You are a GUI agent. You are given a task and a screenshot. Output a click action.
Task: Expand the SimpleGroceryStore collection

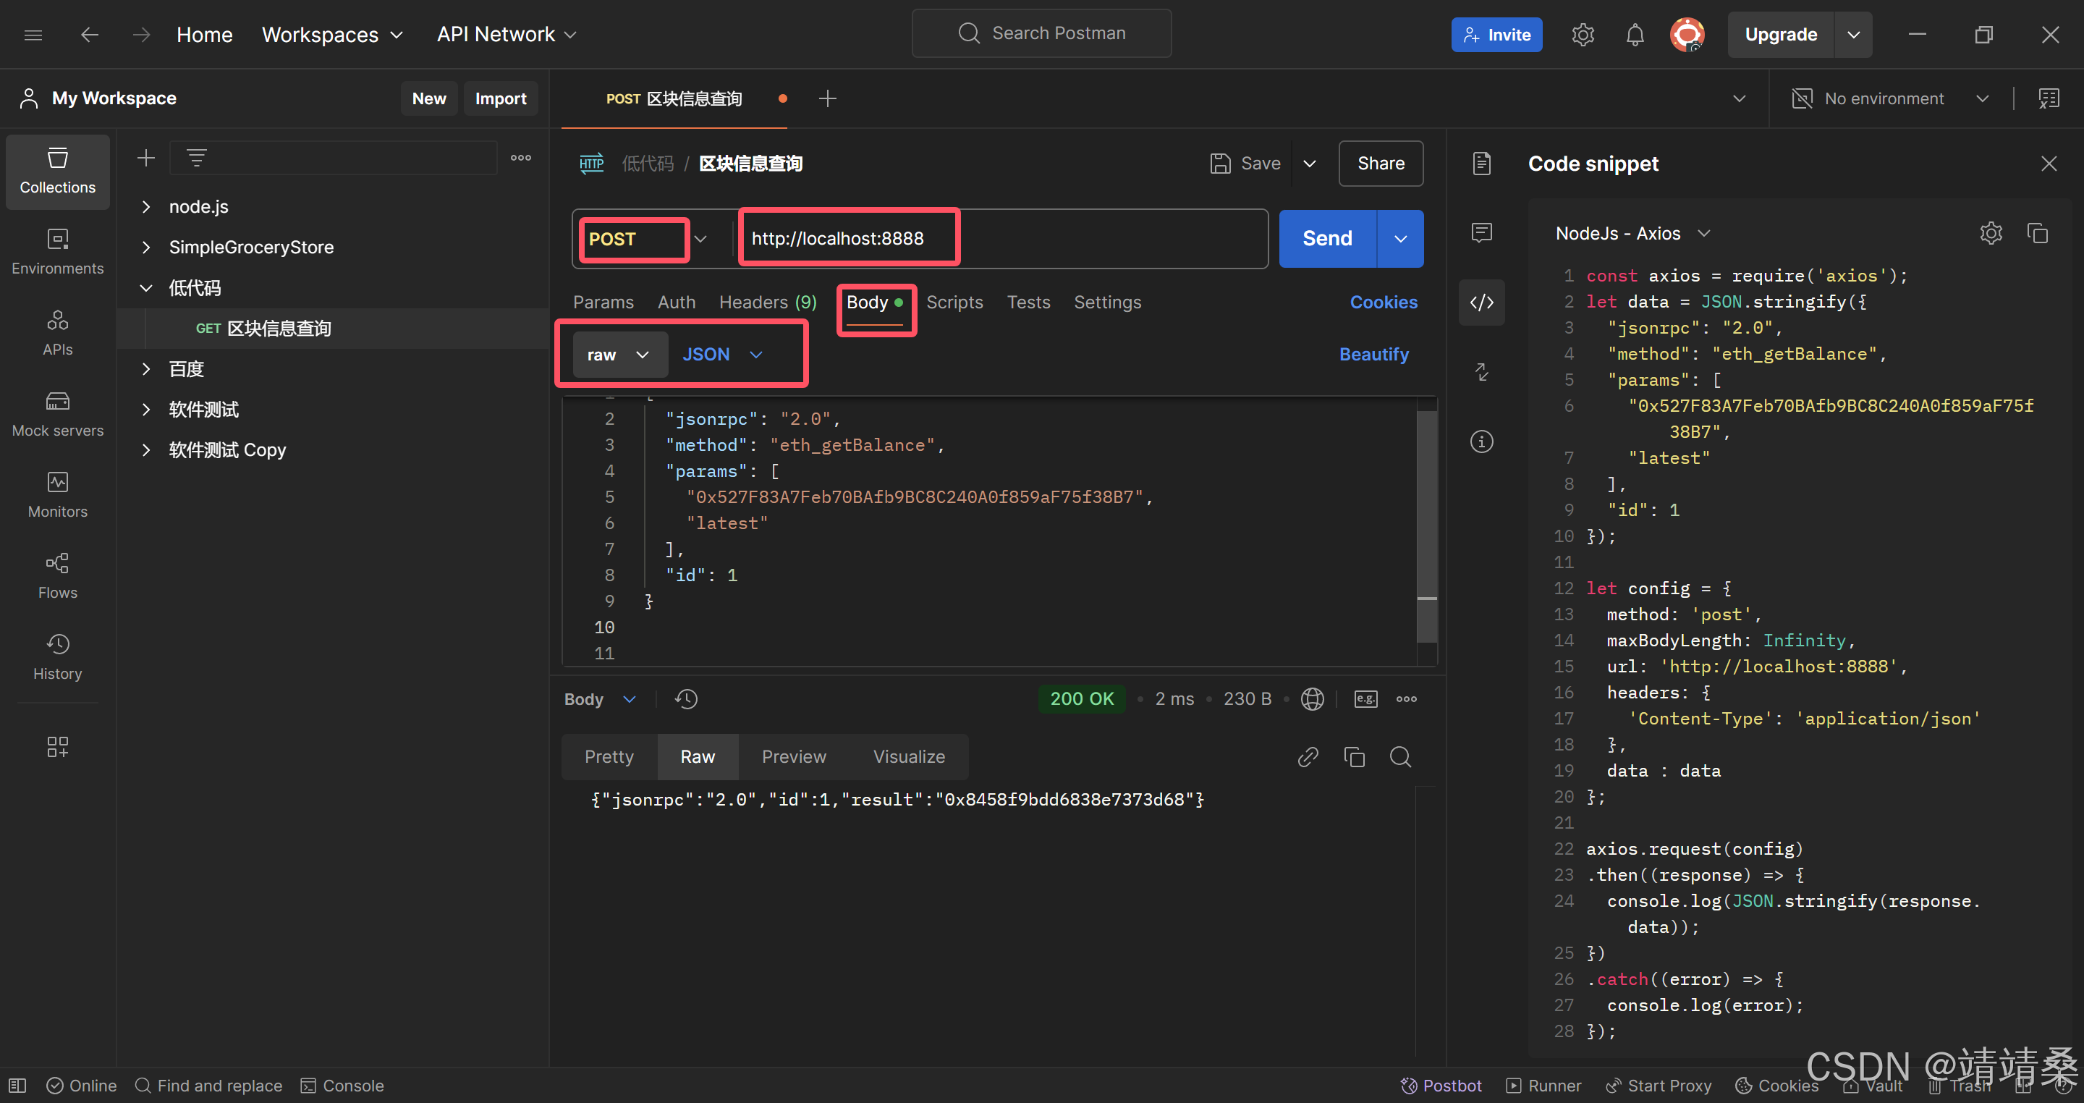(146, 247)
